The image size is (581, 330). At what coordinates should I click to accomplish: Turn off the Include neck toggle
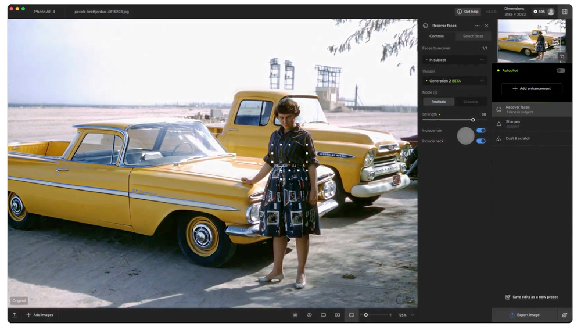[x=480, y=141]
